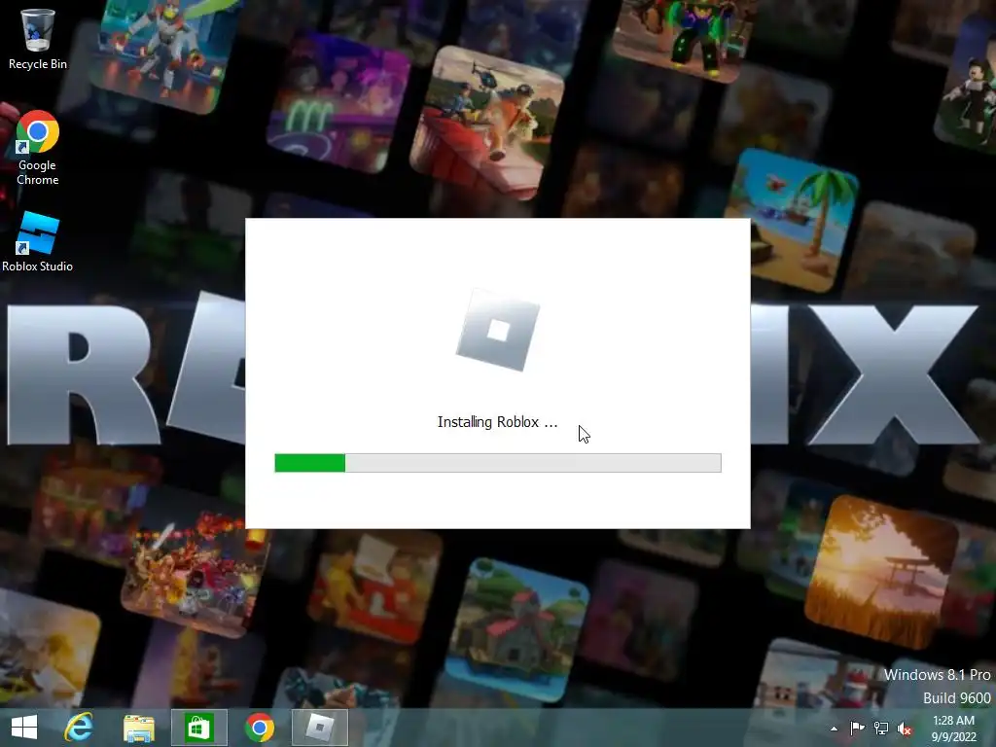996x747 pixels.
Task: Open the Windows Start button
Action: [24, 728]
